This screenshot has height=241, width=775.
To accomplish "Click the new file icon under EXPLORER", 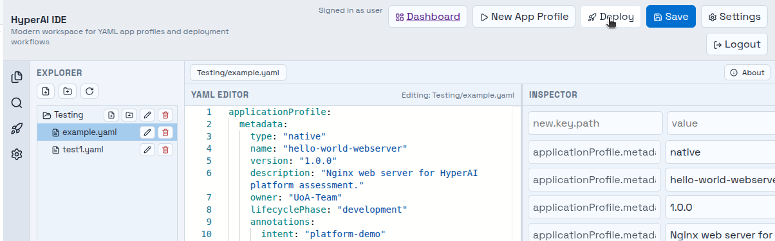I will (x=46, y=91).
